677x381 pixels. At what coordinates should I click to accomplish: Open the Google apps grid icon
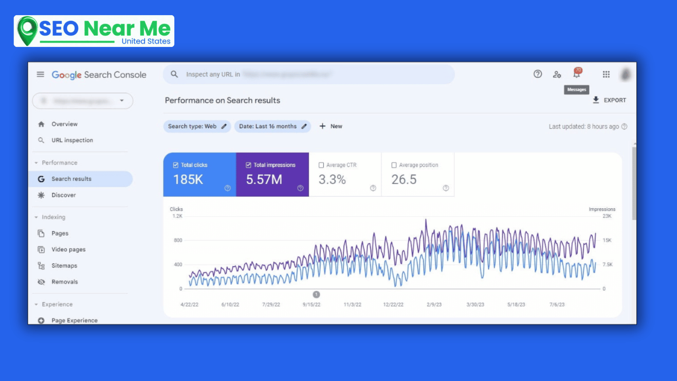tap(606, 75)
